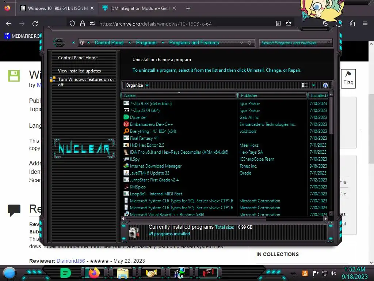The width and height of the screenshot is (374, 281).
Task: Open the Firefox hamburger application menu
Action: click(365, 23)
